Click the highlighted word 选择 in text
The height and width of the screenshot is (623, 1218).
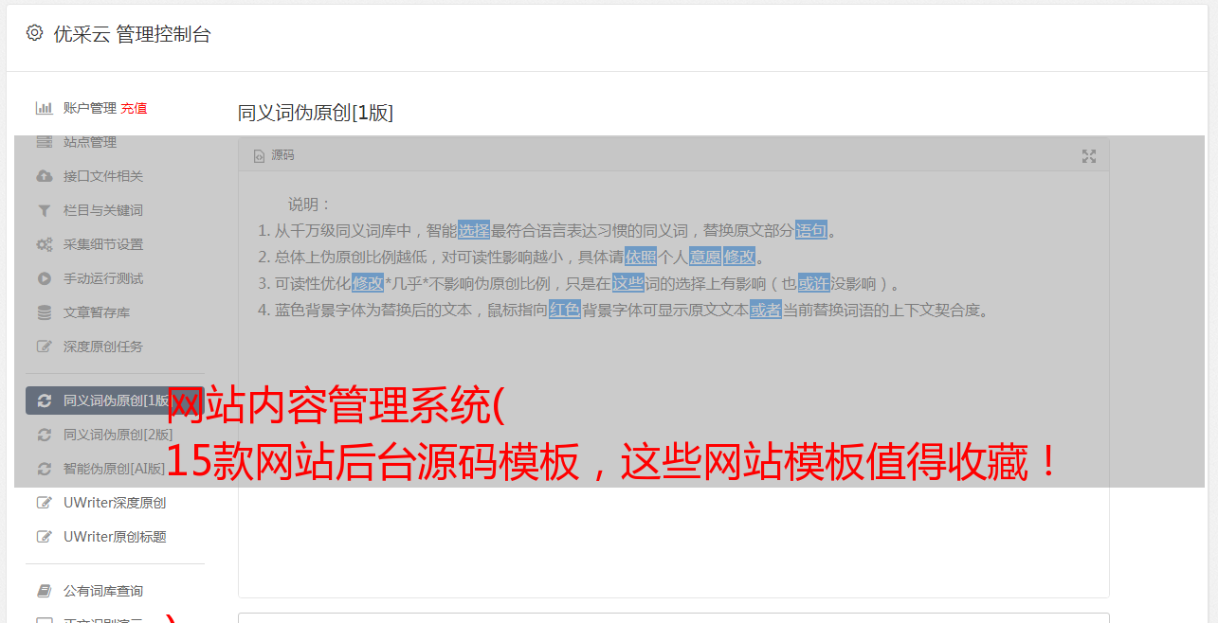pos(474,230)
